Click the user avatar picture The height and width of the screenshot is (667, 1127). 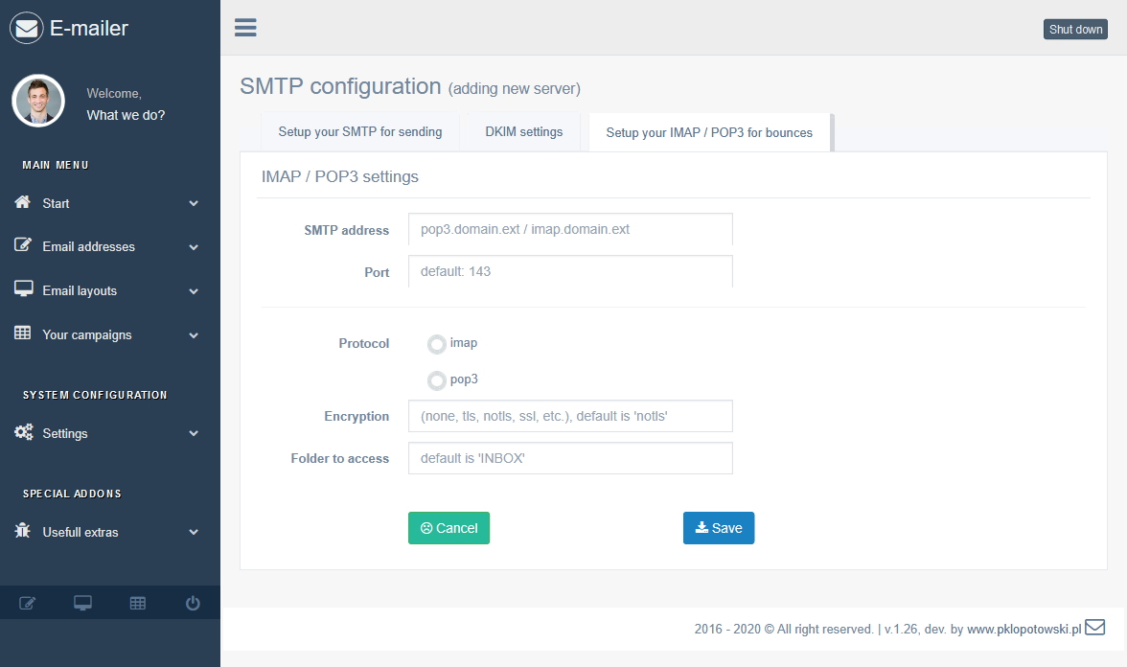coord(38,101)
